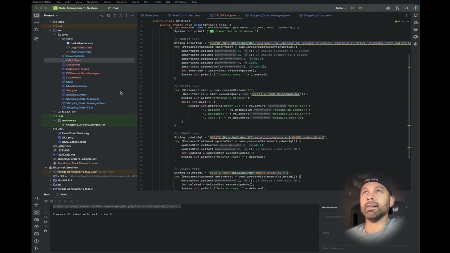
Task: Click Collapse All icon in Project panel
Action: [121, 15]
